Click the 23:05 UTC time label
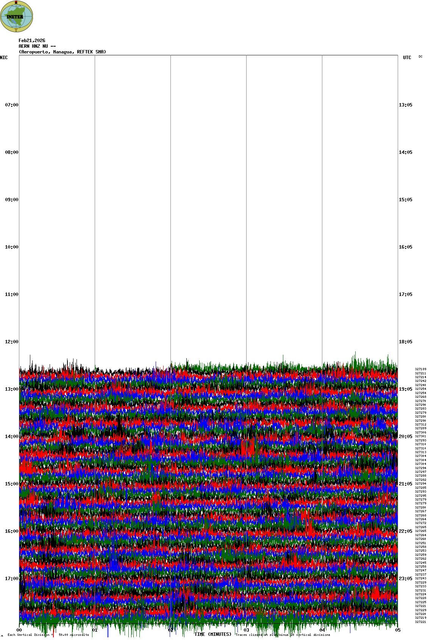The image size is (428, 640). pos(405,579)
